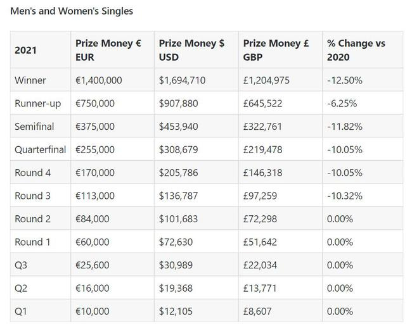
Task: Click the -10.32% change cell for Round 3
Action: point(345,196)
